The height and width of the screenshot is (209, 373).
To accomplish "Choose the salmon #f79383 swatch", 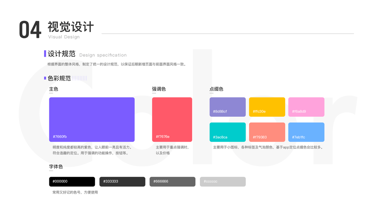I will [267, 132].
